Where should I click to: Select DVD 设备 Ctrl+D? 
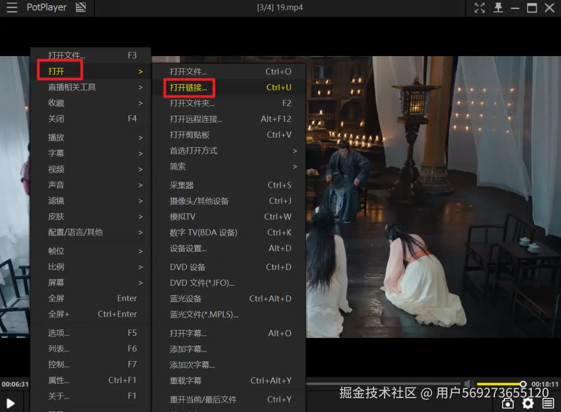pos(229,267)
